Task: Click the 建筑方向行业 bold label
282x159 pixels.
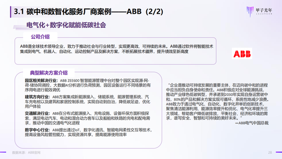Action: (37, 97)
